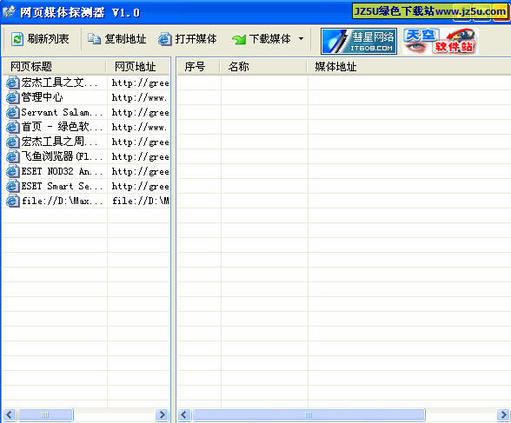Click the IE icon beside file://D:\Max
The image size is (511, 423).
[x=13, y=201]
